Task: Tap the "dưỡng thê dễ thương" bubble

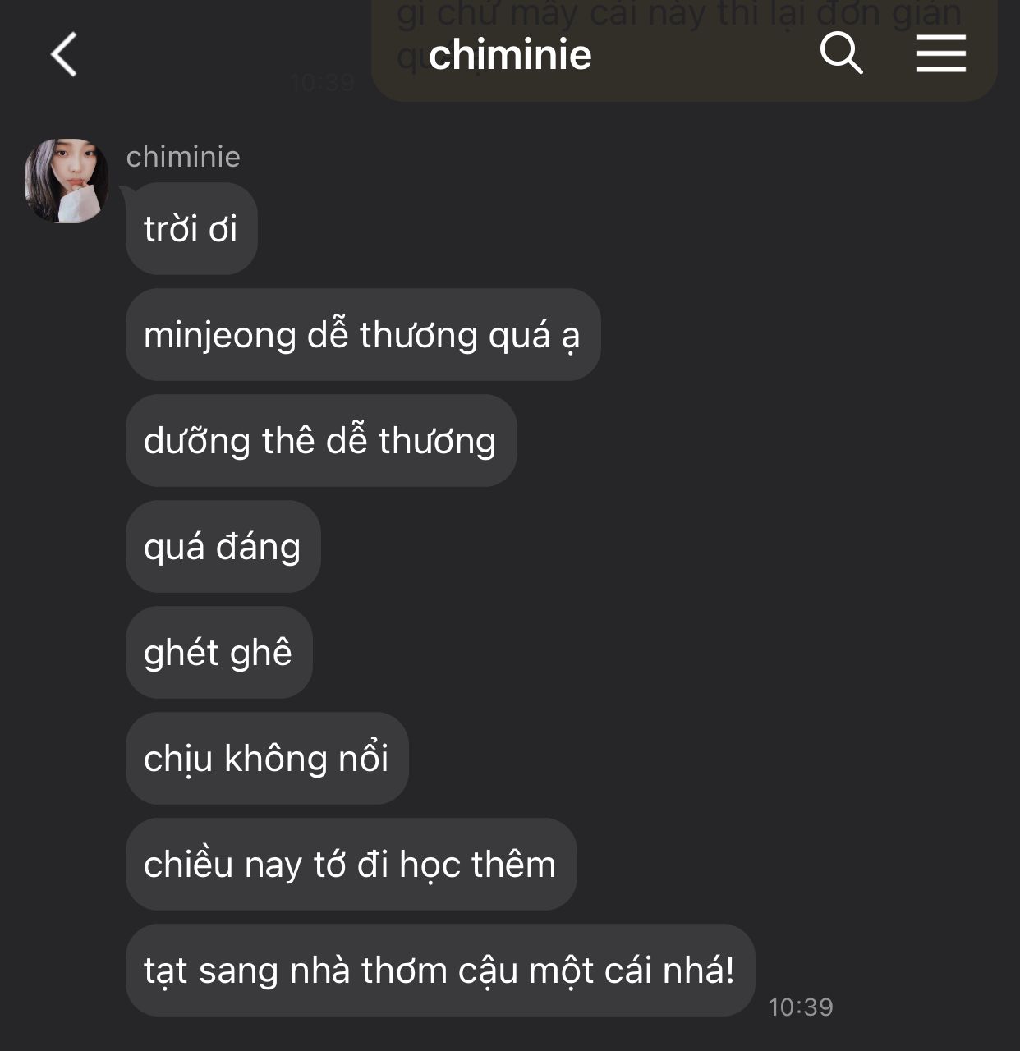Action: click(321, 440)
